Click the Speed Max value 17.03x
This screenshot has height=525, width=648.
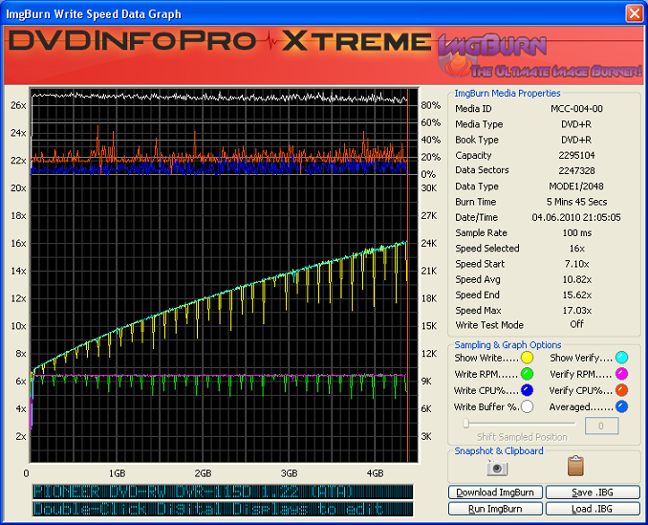click(577, 311)
